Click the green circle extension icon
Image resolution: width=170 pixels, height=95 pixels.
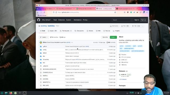(131, 12)
